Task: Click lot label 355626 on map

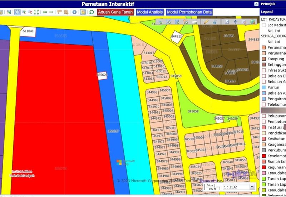Action: (102, 75)
